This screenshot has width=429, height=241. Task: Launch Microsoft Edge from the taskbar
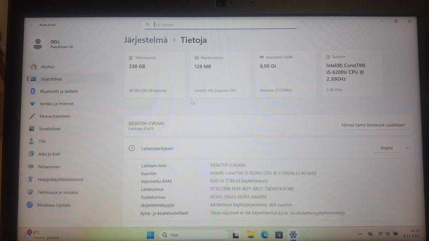[x=265, y=234]
